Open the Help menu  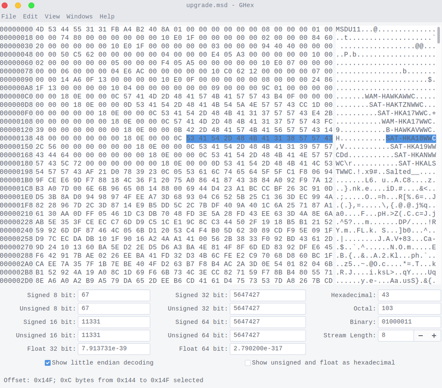coord(107,16)
